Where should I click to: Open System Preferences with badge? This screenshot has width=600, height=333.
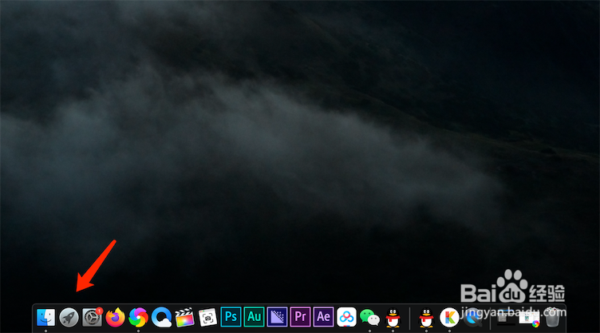[93, 317]
